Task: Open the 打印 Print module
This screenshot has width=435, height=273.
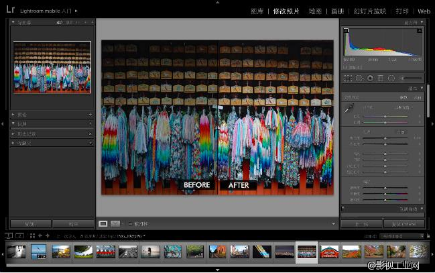Action: 401,11
